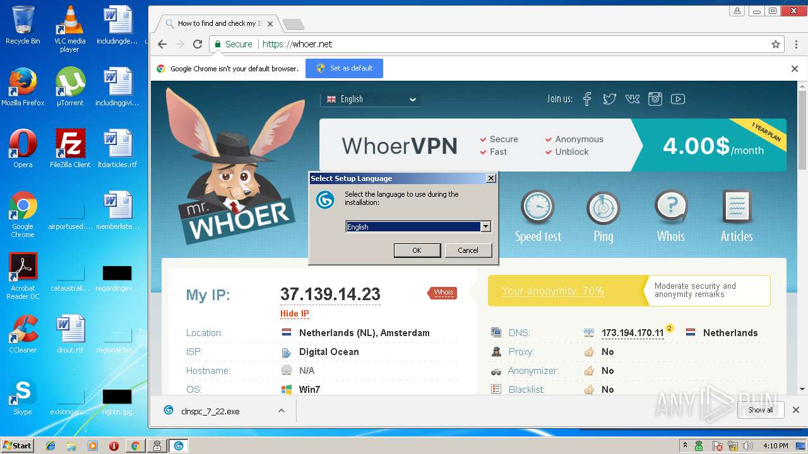Viewport: 808px width, 454px height.
Task: Open the Acrobat Reader DC shortcut
Action: pyautogui.click(x=23, y=276)
